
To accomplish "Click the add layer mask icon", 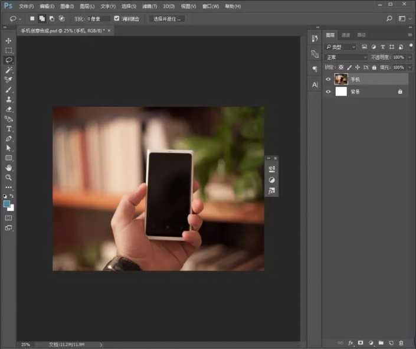I will coord(361,343).
